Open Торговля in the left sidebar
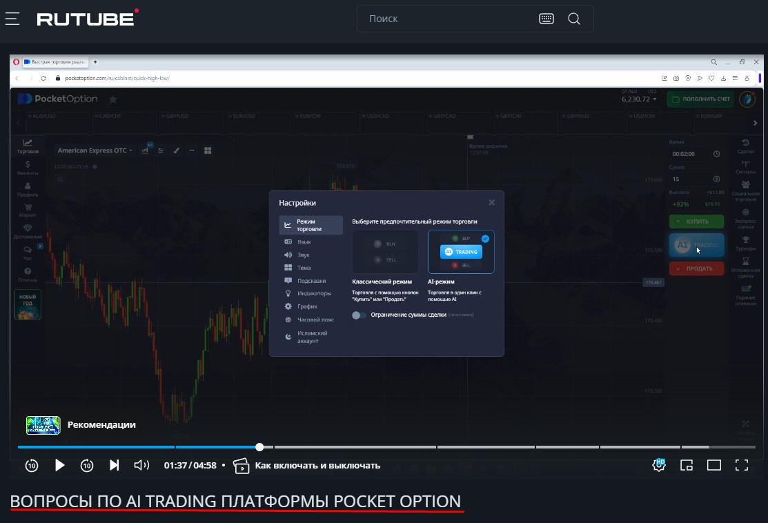The image size is (768, 523). click(x=28, y=146)
